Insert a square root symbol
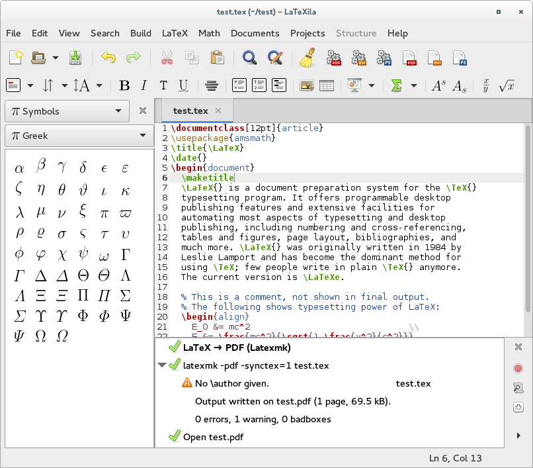This screenshot has width=533, height=468. (507, 85)
